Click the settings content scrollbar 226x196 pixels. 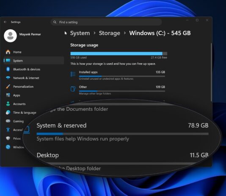coord(211,72)
